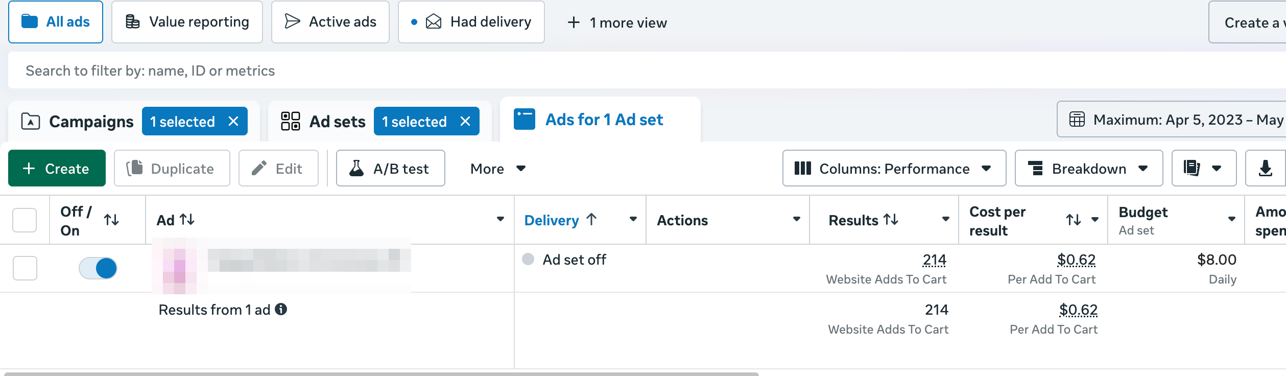Open the Delivery column dropdown arrow
The image size is (1286, 376).
[x=633, y=219]
